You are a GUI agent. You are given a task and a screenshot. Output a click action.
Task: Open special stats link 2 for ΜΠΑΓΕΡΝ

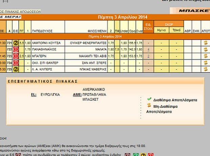tap(148, 56)
